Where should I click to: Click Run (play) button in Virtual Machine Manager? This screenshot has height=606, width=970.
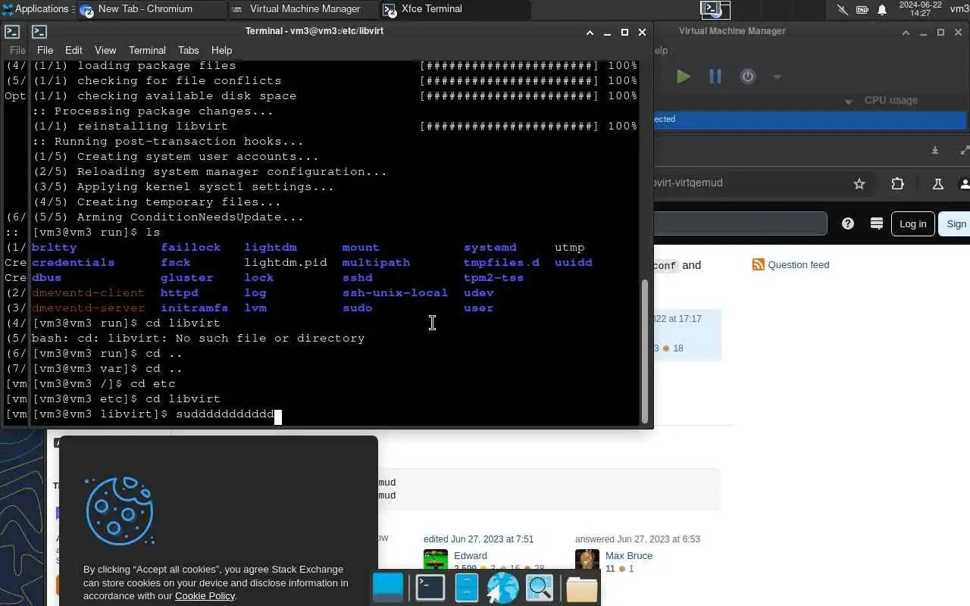click(x=683, y=77)
